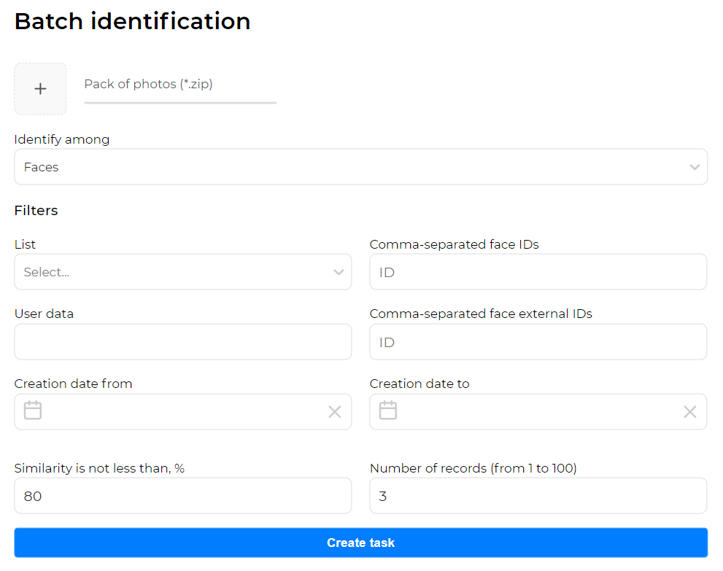Click the Batch identification heading

(x=132, y=21)
